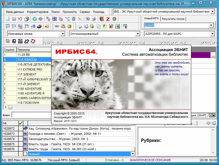Select term 11S ГЛОБУЛИН
Image resolution: width=219 pixels, height=165 pixels.
pyautogui.click(x=27, y=103)
